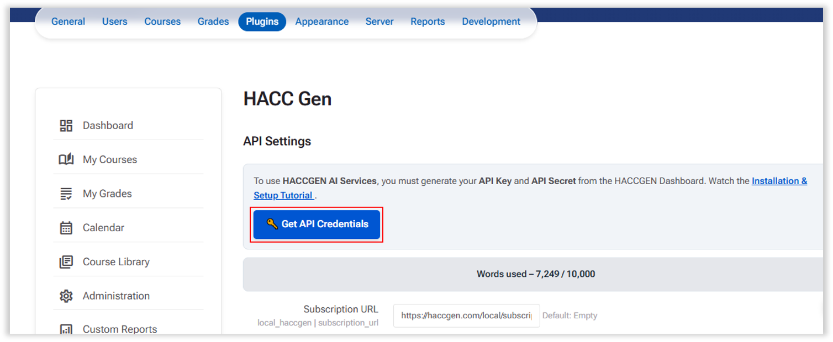
Task: Click the Default: Empty text
Action: (x=570, y=316)
